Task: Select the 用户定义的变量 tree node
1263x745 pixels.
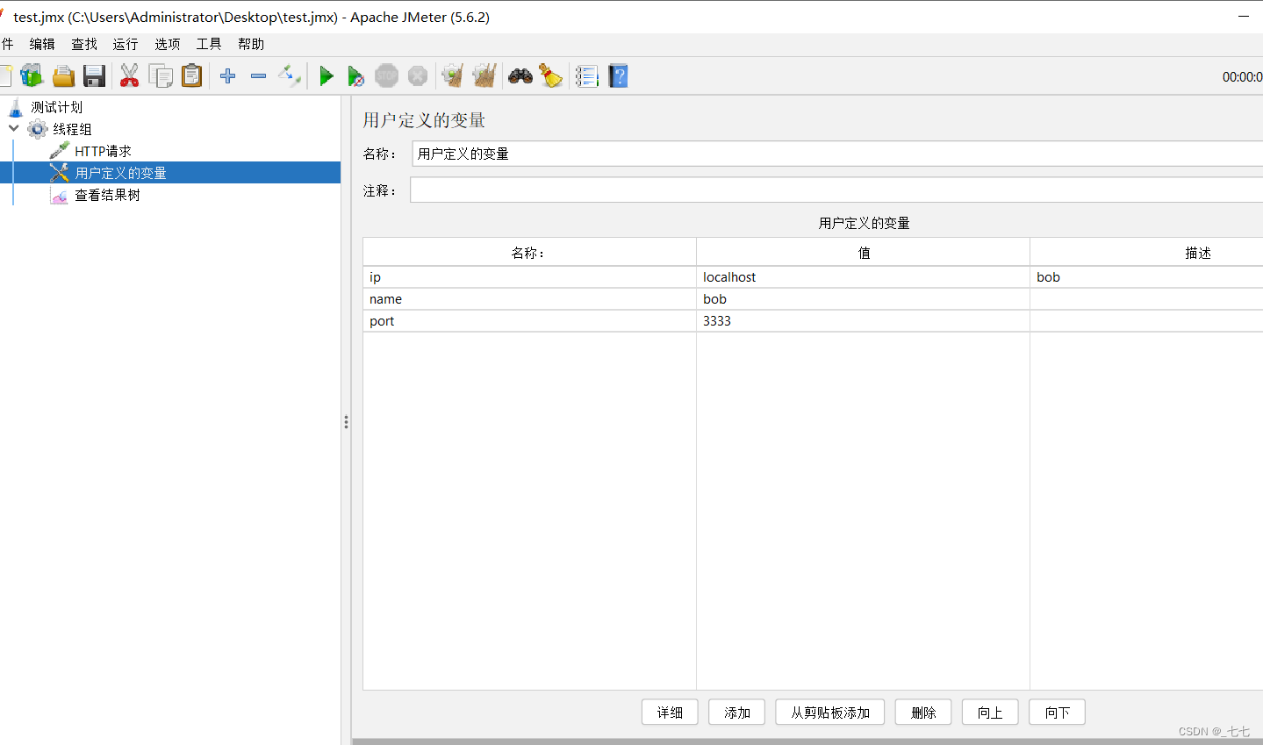Action: tap(120, 173)
